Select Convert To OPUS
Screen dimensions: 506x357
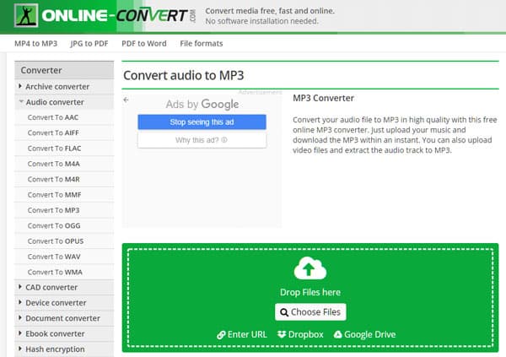[x=64, y=241]
